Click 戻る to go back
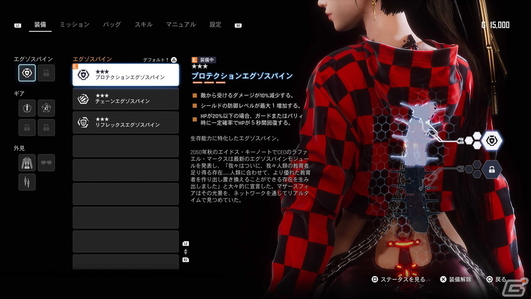531x299 pixels. pyautogui.click(x=496, y=280)
